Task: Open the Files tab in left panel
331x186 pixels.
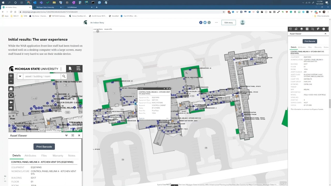Action: [x=44, y=156]
